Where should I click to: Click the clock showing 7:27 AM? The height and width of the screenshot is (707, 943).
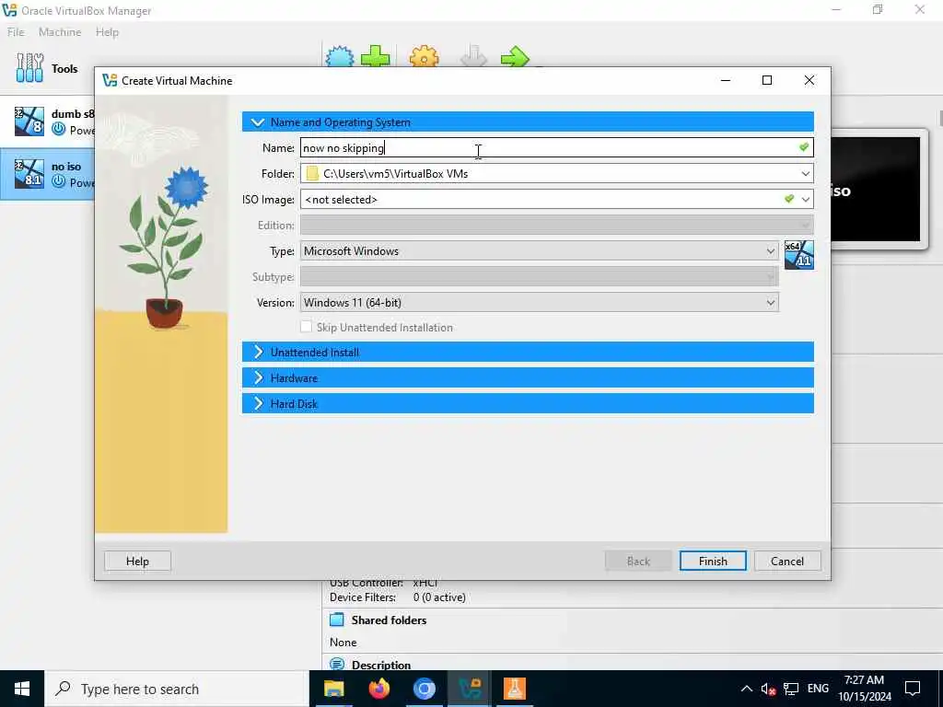(864, 680)
